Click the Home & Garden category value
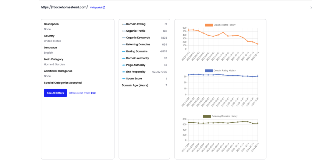Screen dimensions: 312x165 click(x=54, y=65)
